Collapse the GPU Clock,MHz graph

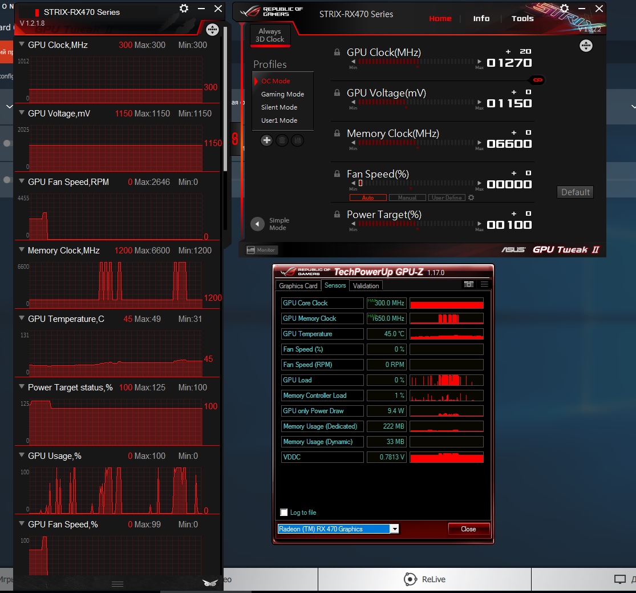pos(22,45)
